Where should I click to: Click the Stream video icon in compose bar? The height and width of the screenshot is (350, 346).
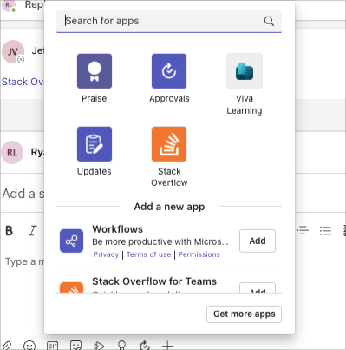(x=99, y=346)
